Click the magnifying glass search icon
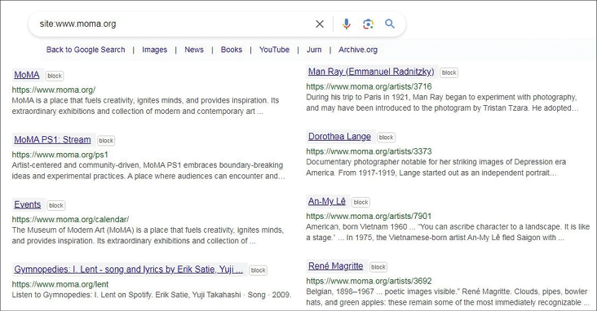The image size is (597, 311). pyautogui.click(x=390, y=24)
